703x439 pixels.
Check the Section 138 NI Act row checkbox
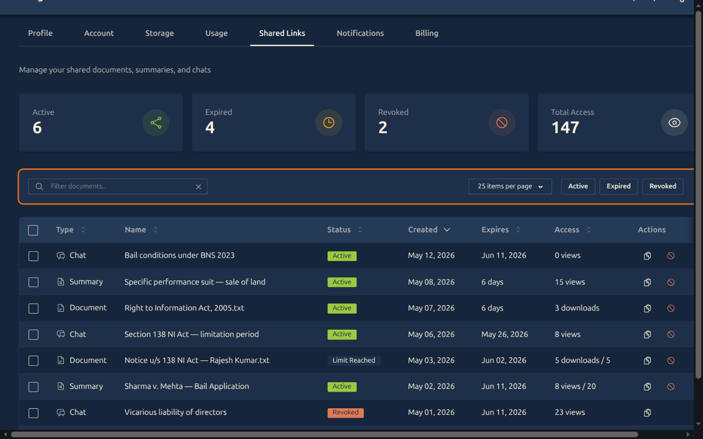(x=33, y=335)
